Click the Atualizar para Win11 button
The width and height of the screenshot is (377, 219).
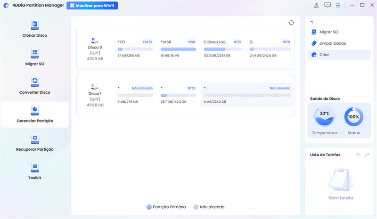92,6
